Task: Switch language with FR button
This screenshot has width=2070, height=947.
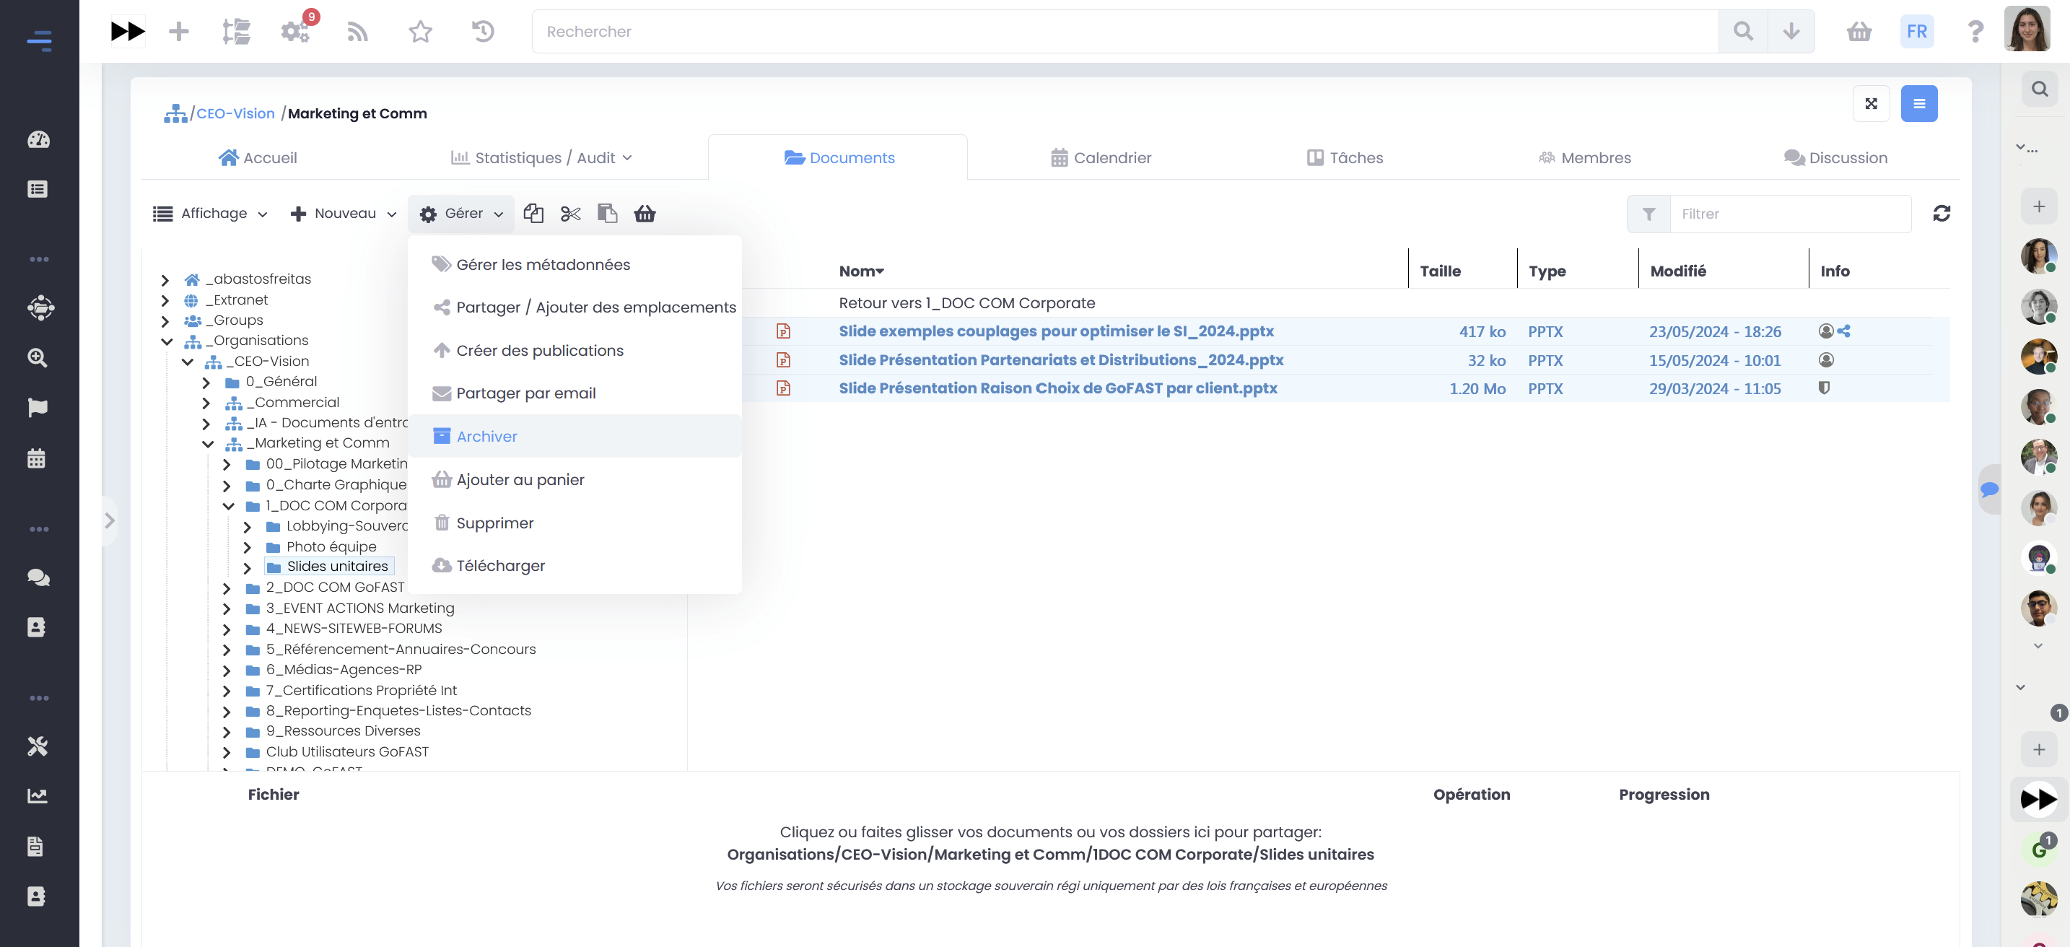Action: (1916, 31)
